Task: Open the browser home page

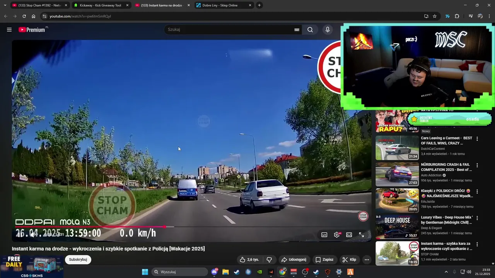Action: pos(33,16)
